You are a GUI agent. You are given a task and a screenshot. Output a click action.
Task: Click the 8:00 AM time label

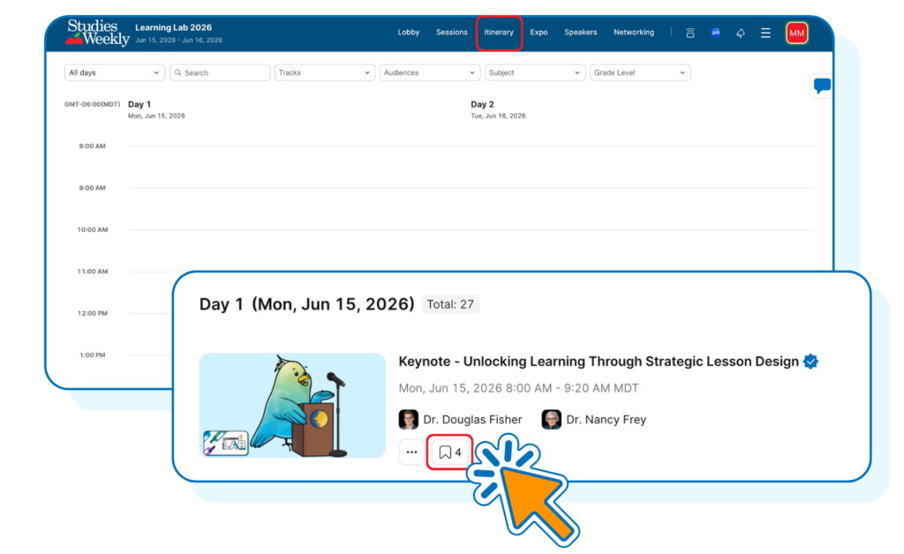92,146
